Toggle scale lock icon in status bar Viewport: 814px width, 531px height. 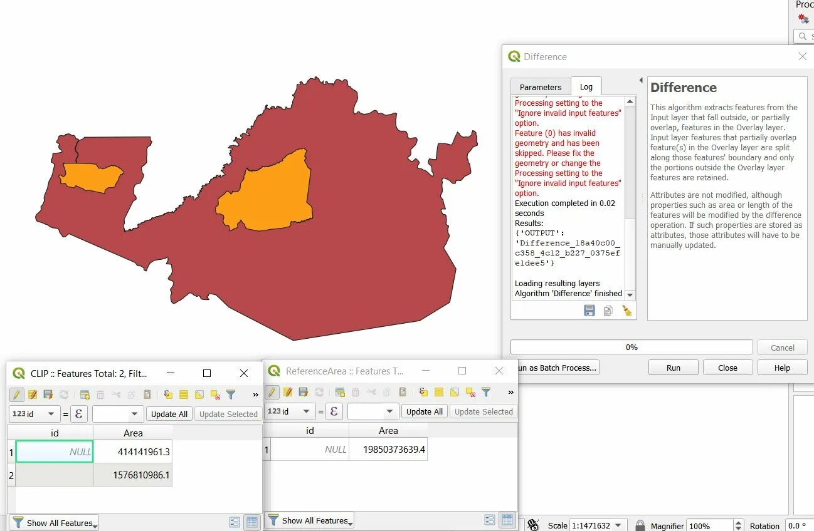640,525
